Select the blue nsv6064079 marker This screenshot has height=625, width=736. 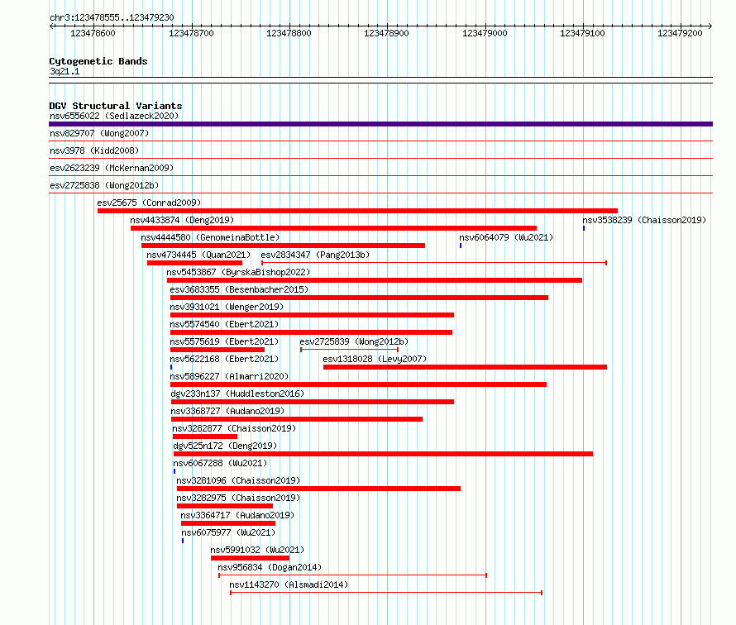461,246
